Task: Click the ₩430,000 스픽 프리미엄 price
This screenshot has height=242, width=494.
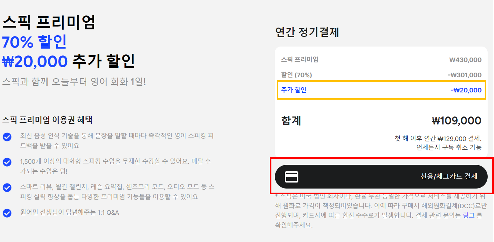Action: coord(465,60)
